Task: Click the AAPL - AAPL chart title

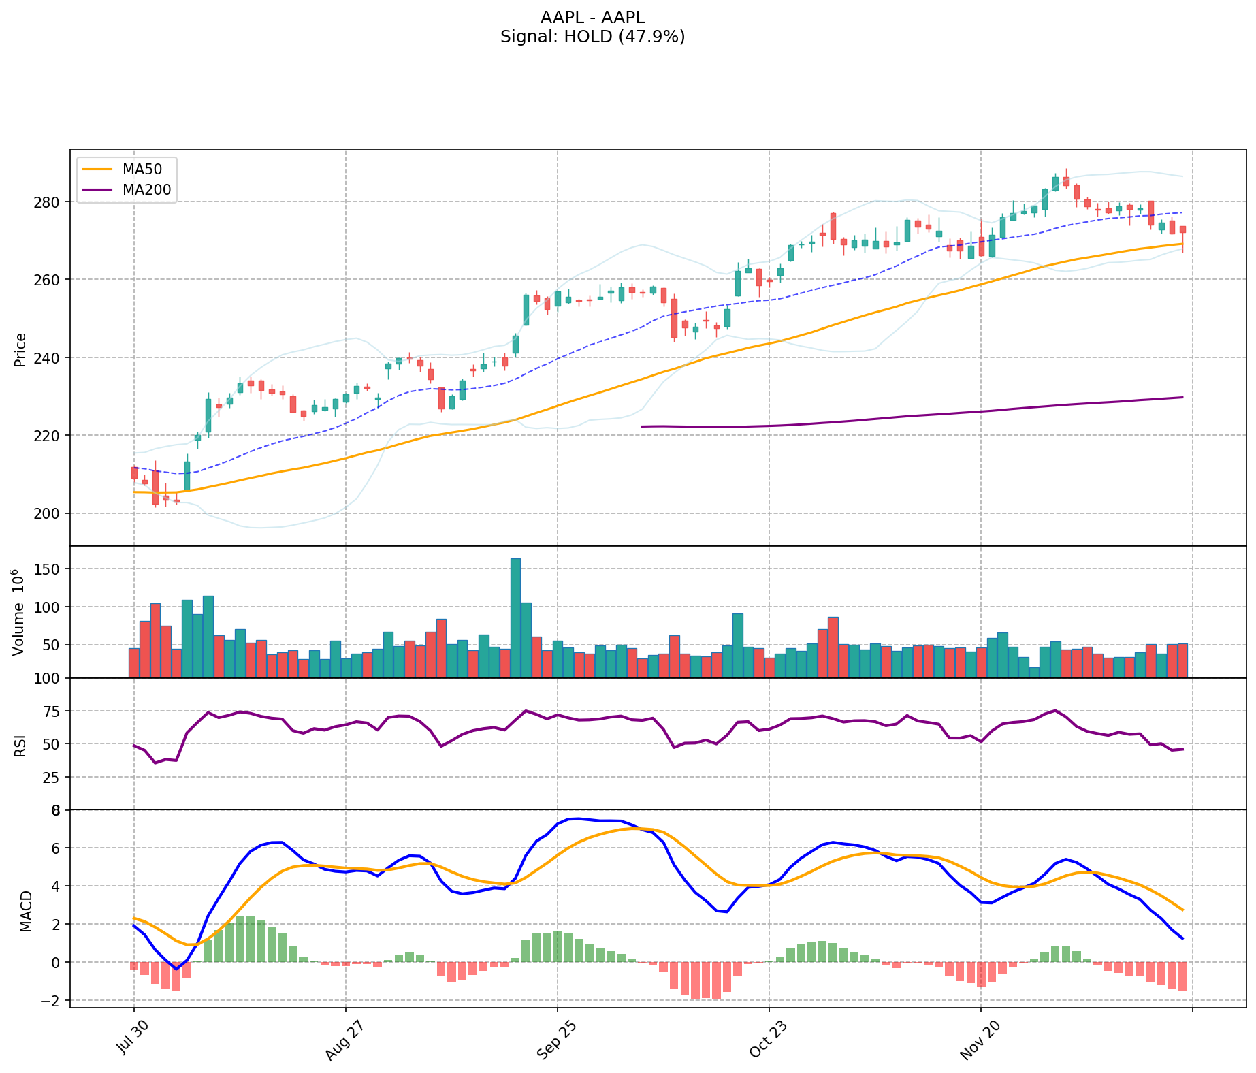Action: point(592,18)
